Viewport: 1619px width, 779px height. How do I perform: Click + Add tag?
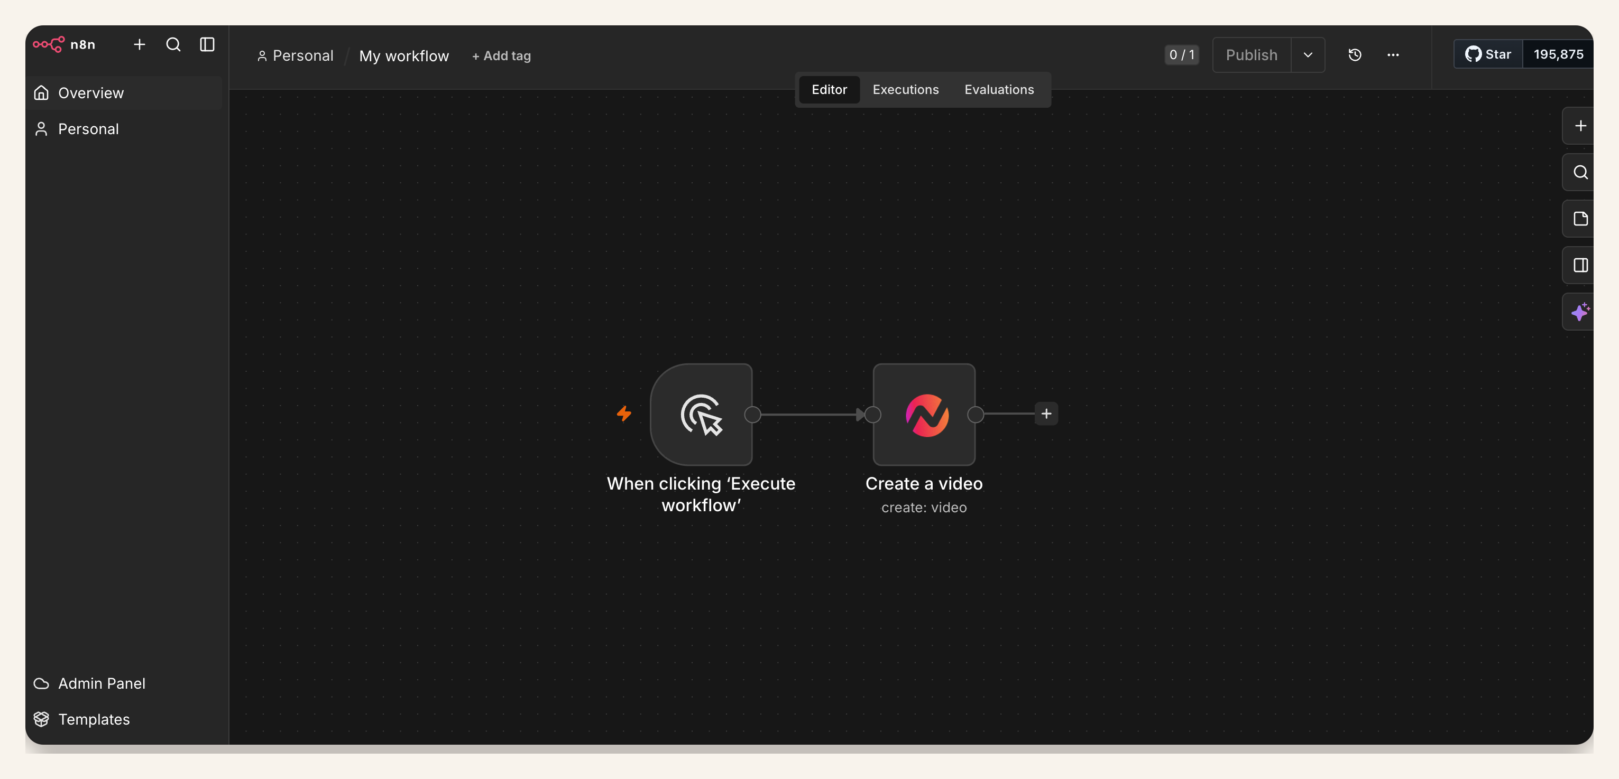pos(501,56)
